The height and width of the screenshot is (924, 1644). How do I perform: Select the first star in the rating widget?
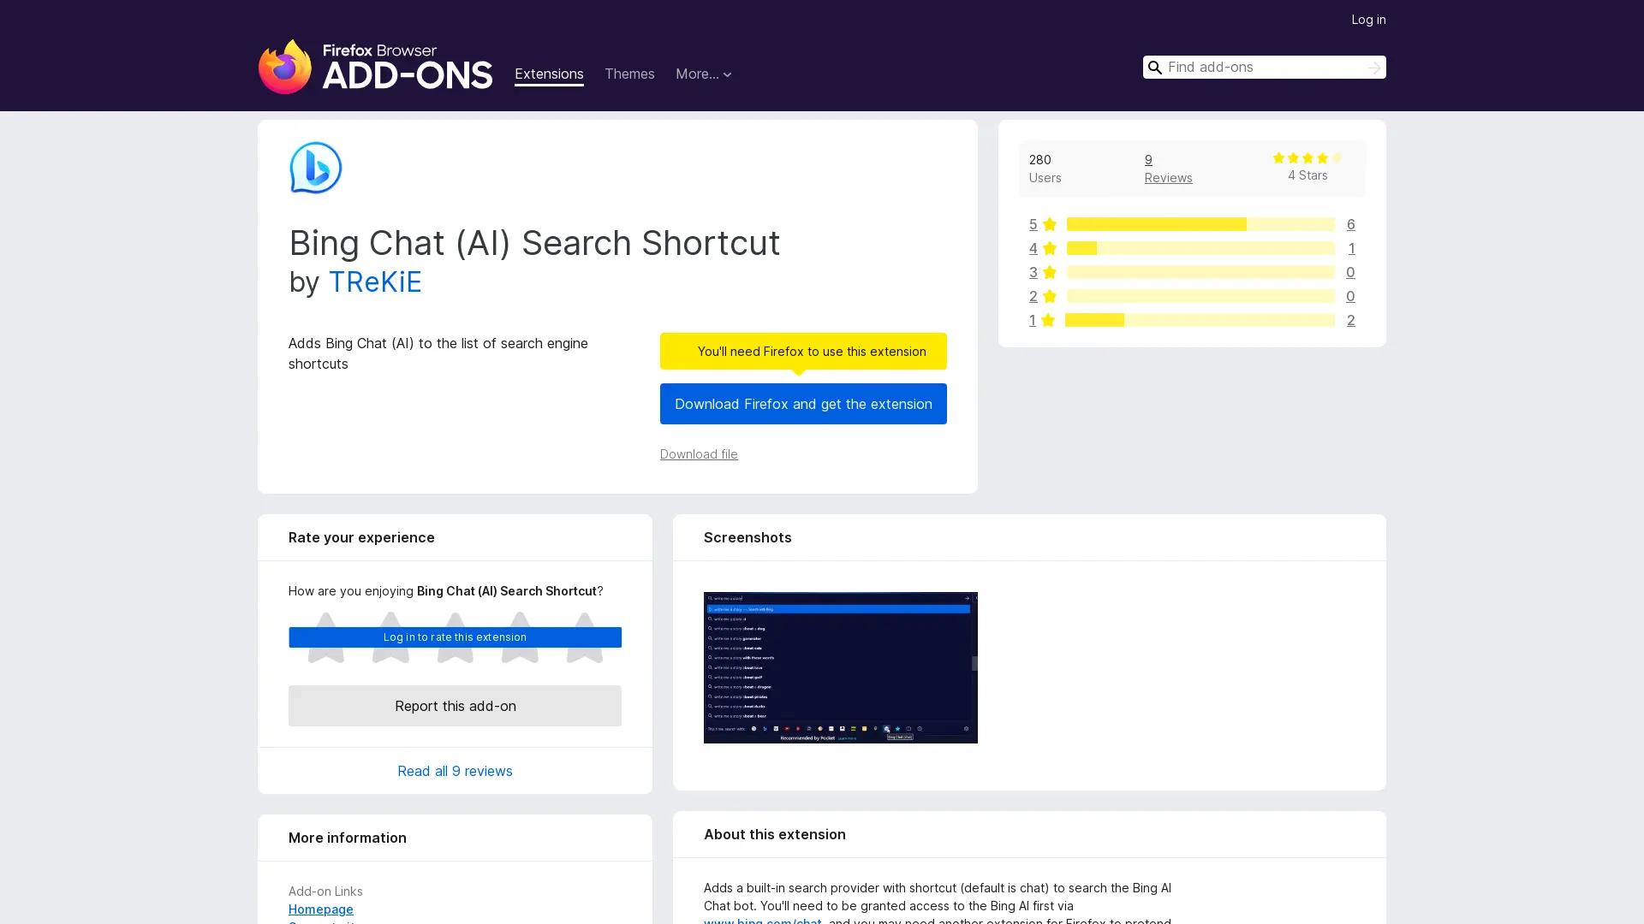pyautogui.click(x=325, y=637)
